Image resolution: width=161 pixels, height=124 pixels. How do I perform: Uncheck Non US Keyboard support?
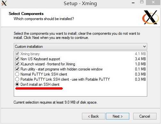(x=17, y=59)
